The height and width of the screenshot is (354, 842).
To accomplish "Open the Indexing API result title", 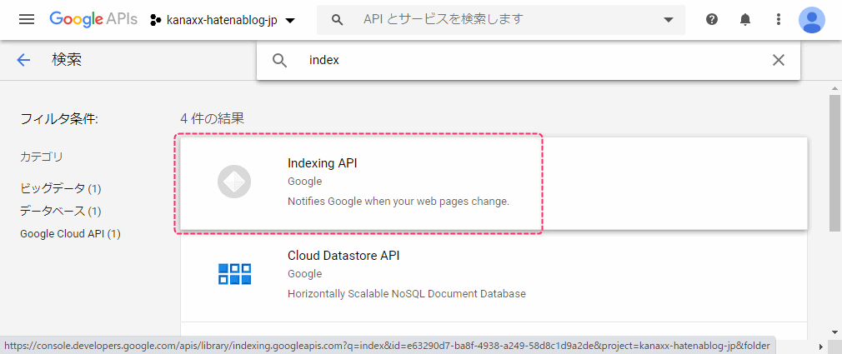I will click(323, 163).
